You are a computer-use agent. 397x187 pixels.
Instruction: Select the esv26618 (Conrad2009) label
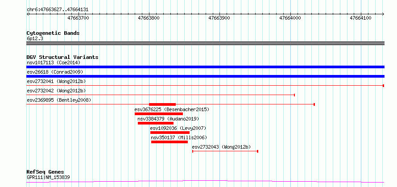pos(55,72)
